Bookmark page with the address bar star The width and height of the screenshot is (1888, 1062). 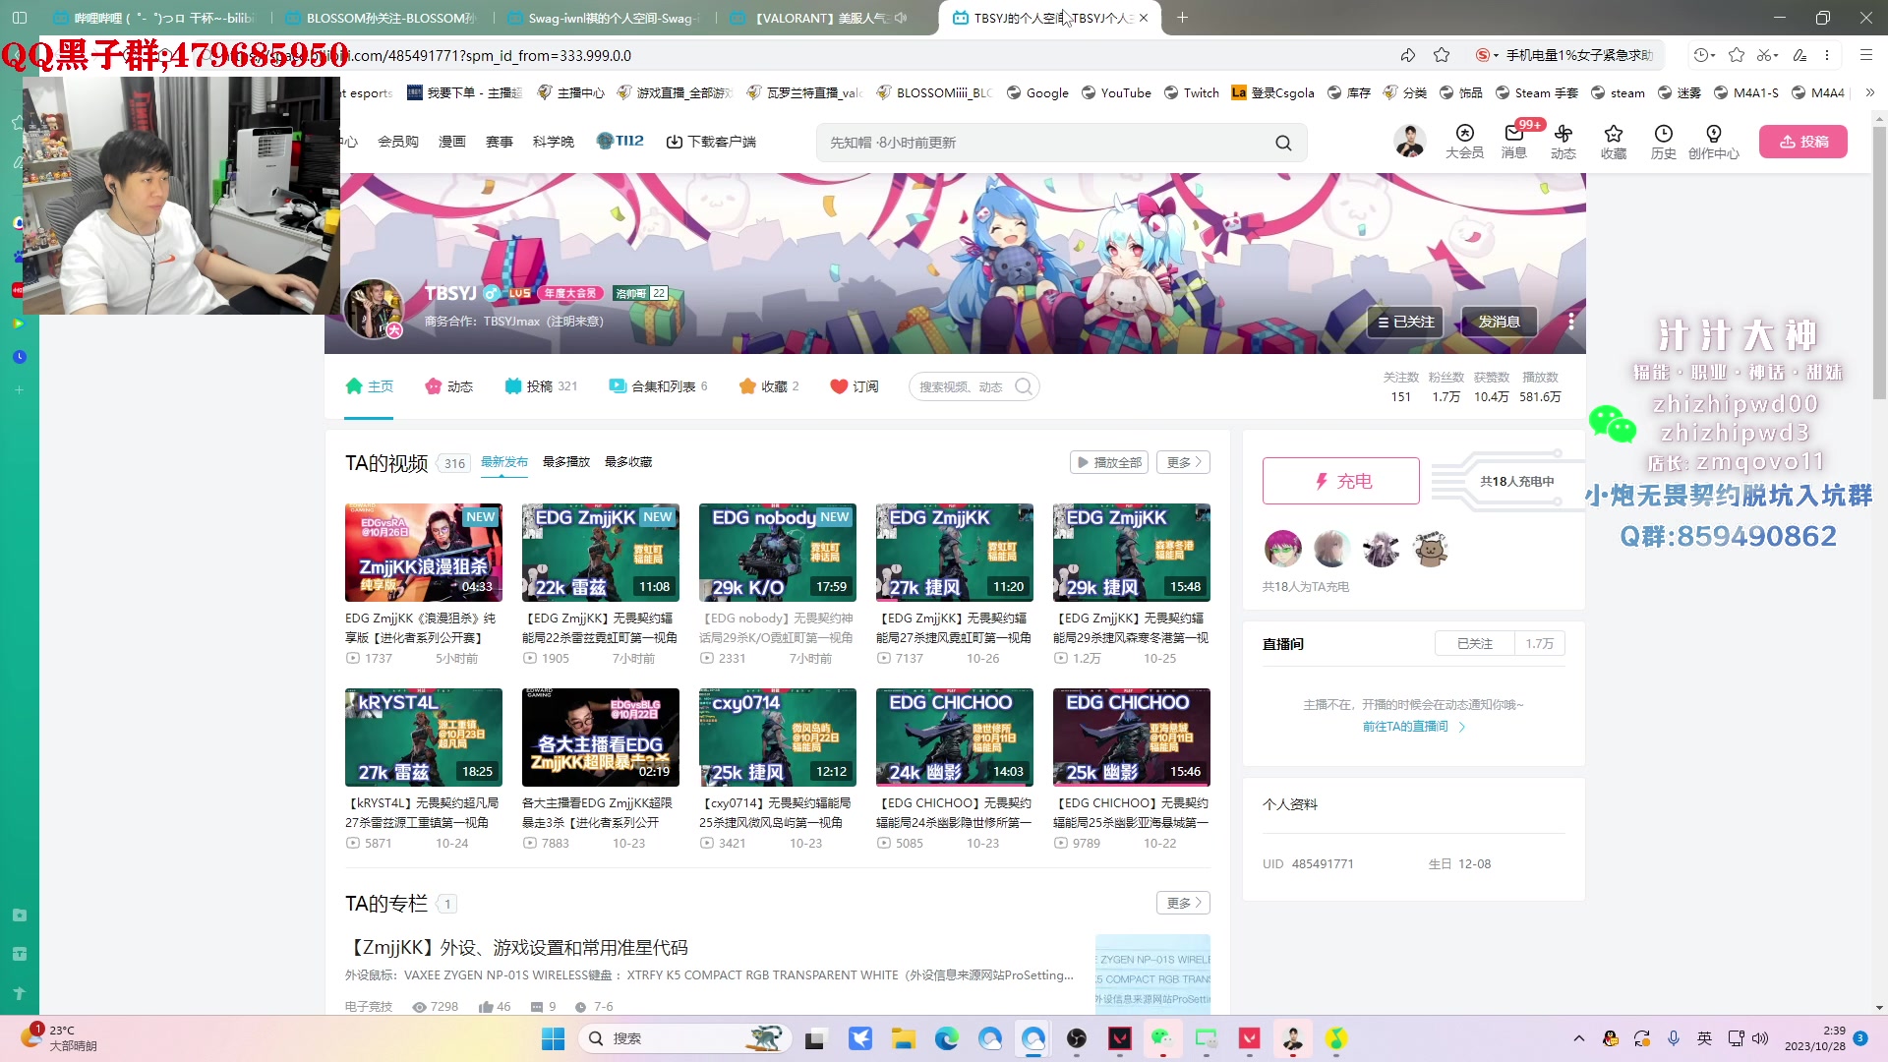point(1442,55)
